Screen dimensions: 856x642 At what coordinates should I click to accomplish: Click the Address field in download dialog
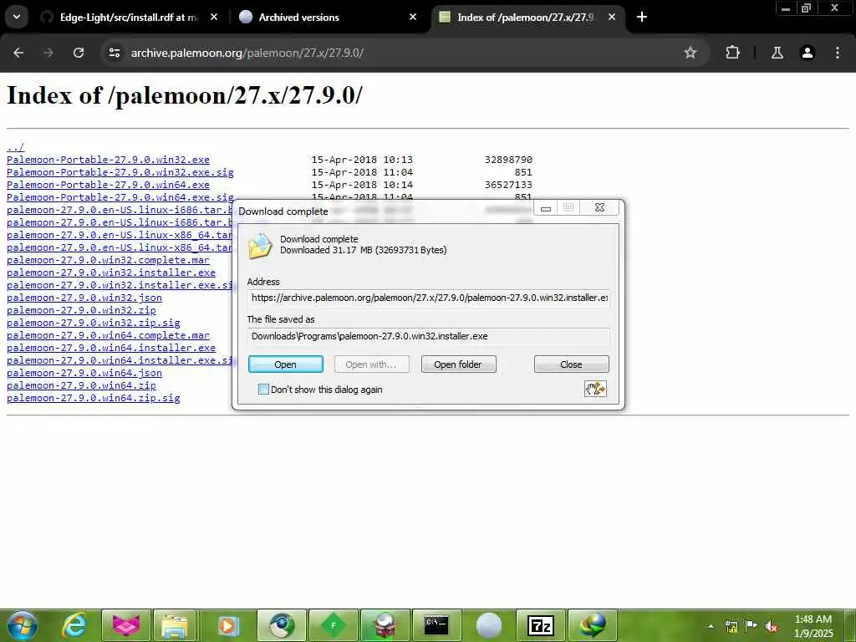pyautogui.click(x=429, y=298)
